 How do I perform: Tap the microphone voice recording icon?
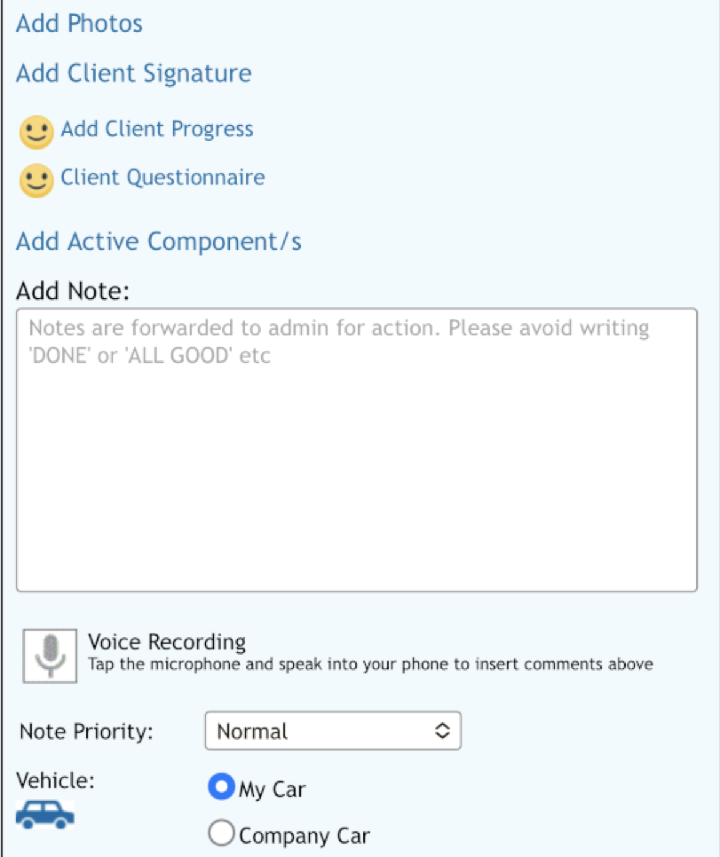(x=50, y=656)
